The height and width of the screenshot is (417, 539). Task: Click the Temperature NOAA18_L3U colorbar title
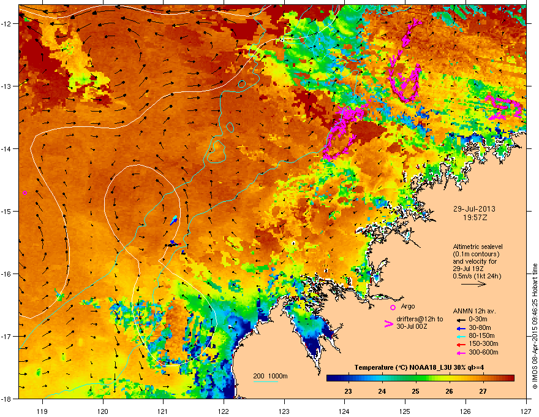click(419, 367)
